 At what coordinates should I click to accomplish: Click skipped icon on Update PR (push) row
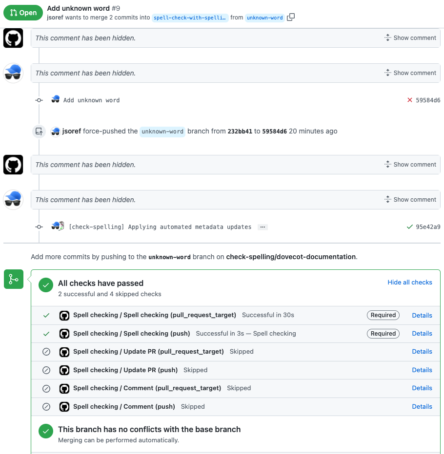pyautogui.click(x=46, y=370)
